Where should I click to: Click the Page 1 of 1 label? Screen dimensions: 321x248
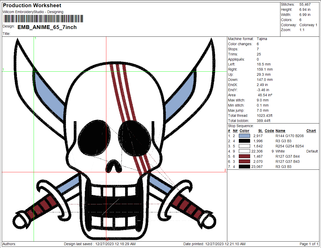pos(309,244)
